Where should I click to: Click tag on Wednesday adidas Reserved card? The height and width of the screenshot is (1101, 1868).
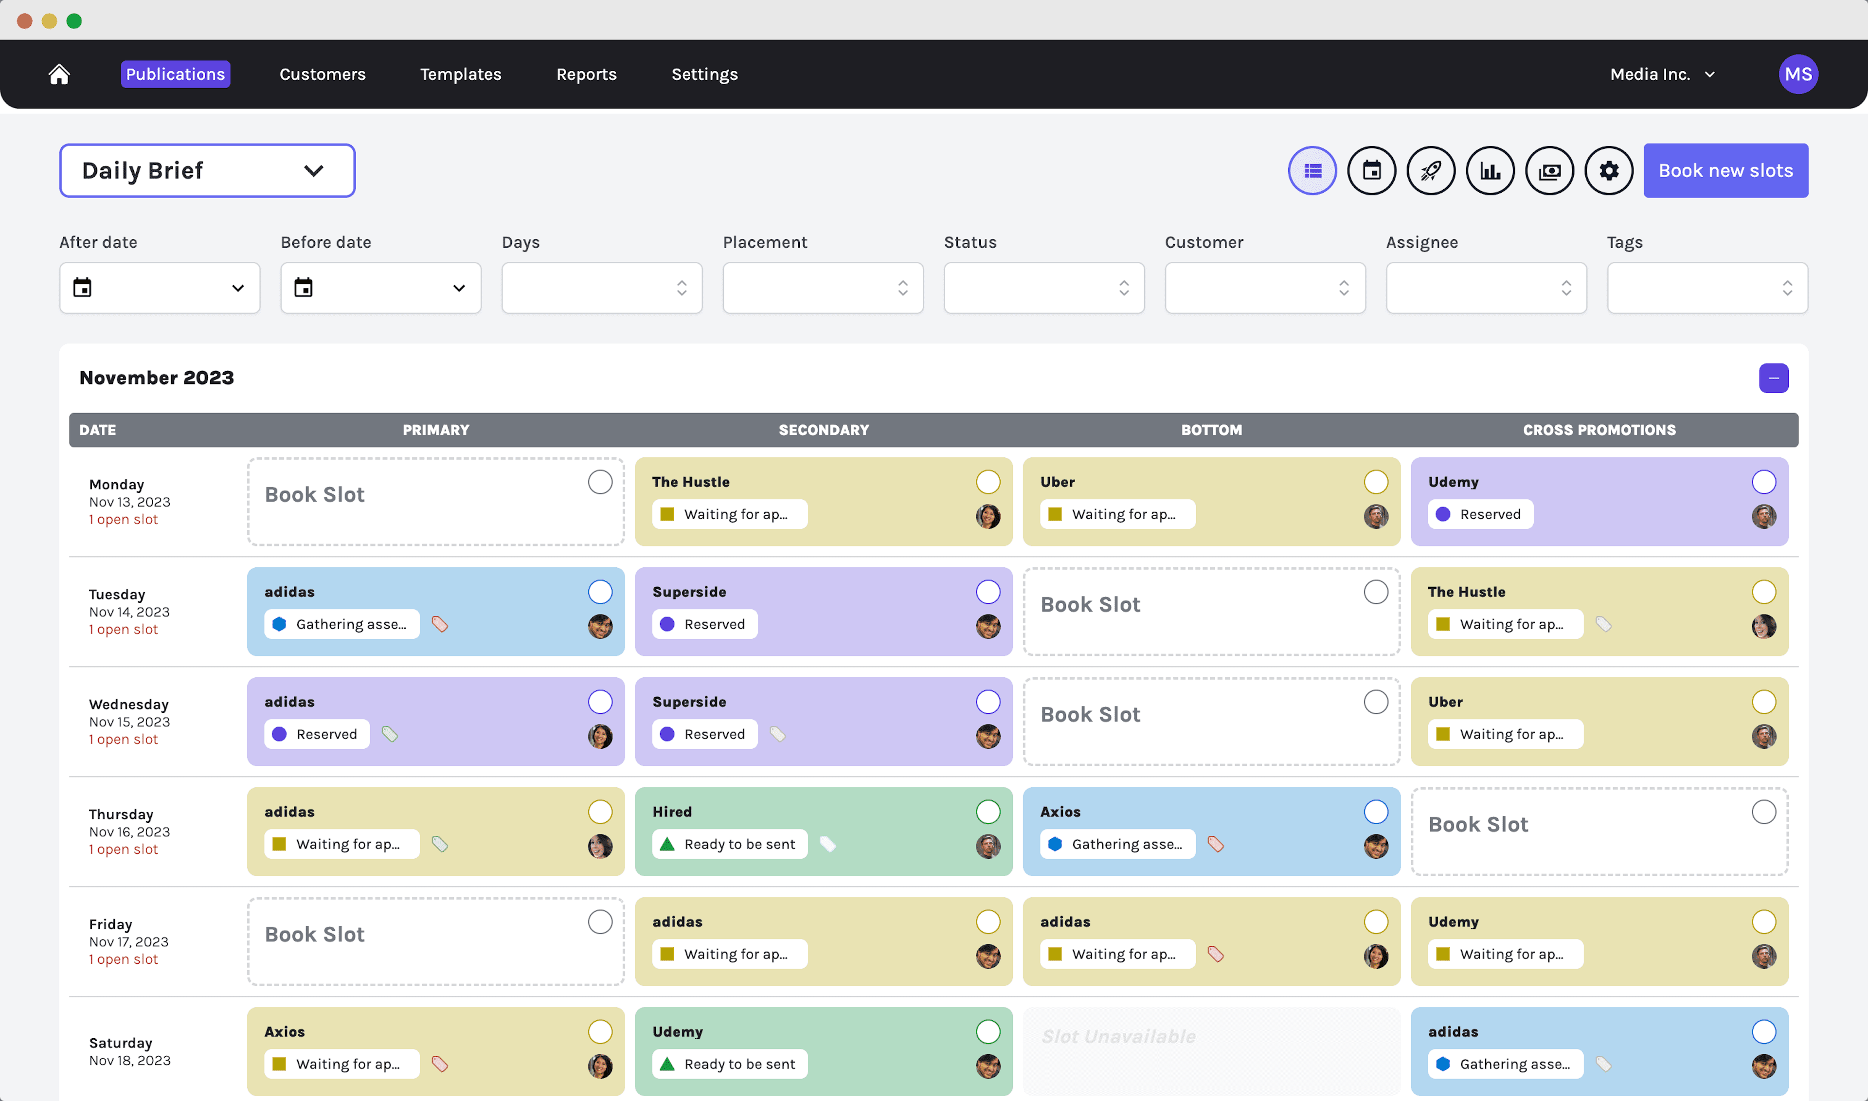[390, 734]
